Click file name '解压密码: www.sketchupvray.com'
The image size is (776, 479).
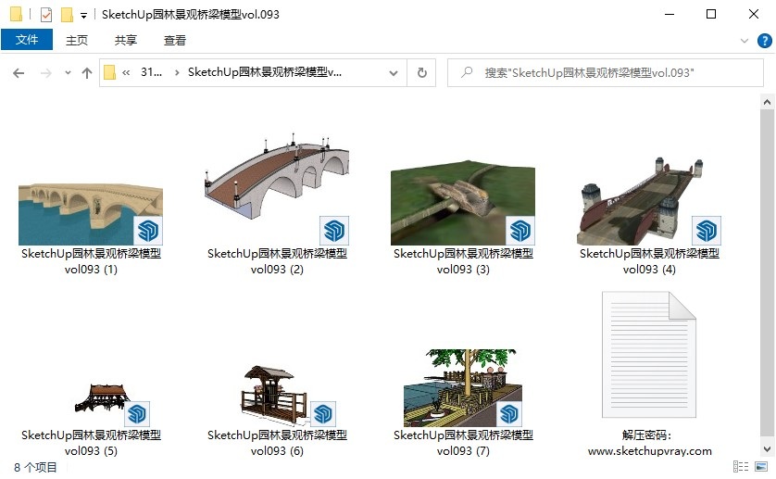649,443
